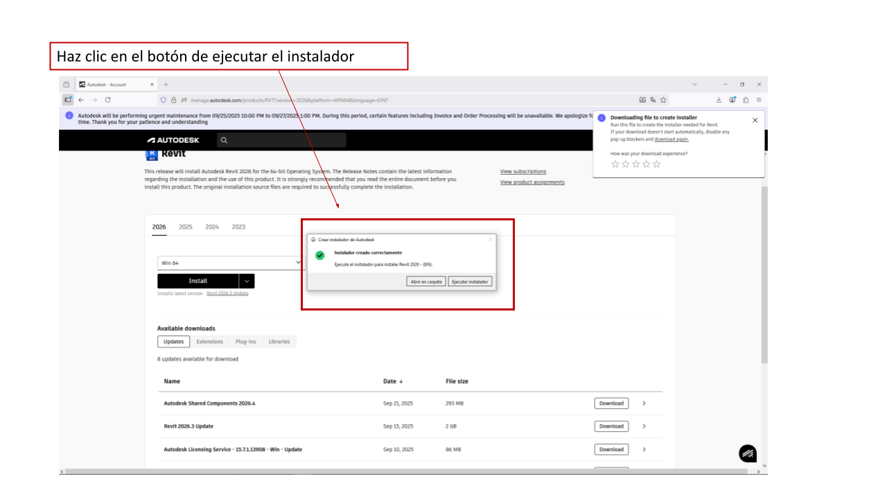887x499 pixels.
Task: Select the 2026 version tab
Action: (x=159, y=227)
